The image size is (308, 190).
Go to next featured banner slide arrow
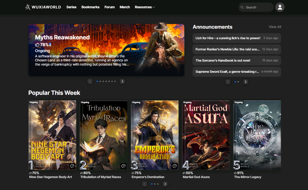click(122, 82)
